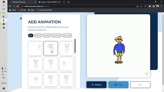Viewport: 164px width, 92px height.
Task: Open the My Electronic PORT bookmark
Action: [45, 10]
